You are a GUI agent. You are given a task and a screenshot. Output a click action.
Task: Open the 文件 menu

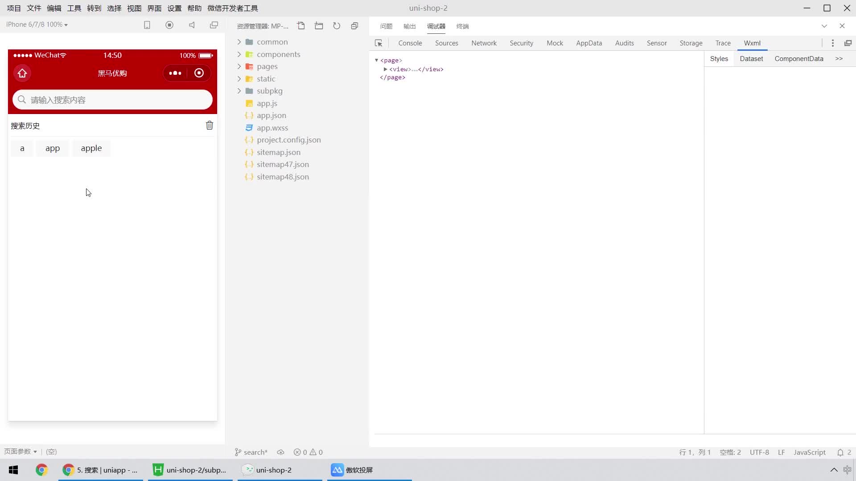click(34, 8)
